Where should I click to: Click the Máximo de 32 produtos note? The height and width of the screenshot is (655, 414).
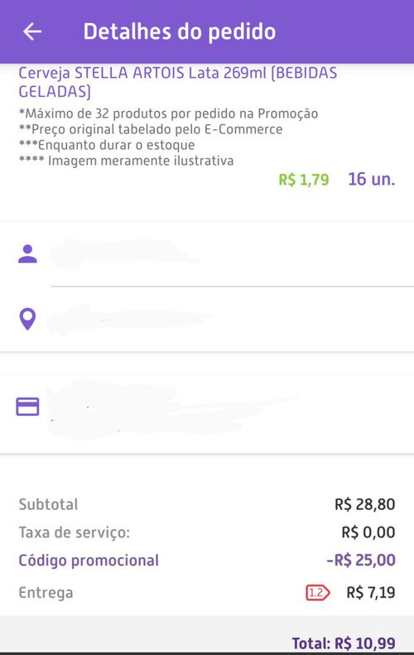(x=168, y=113)
